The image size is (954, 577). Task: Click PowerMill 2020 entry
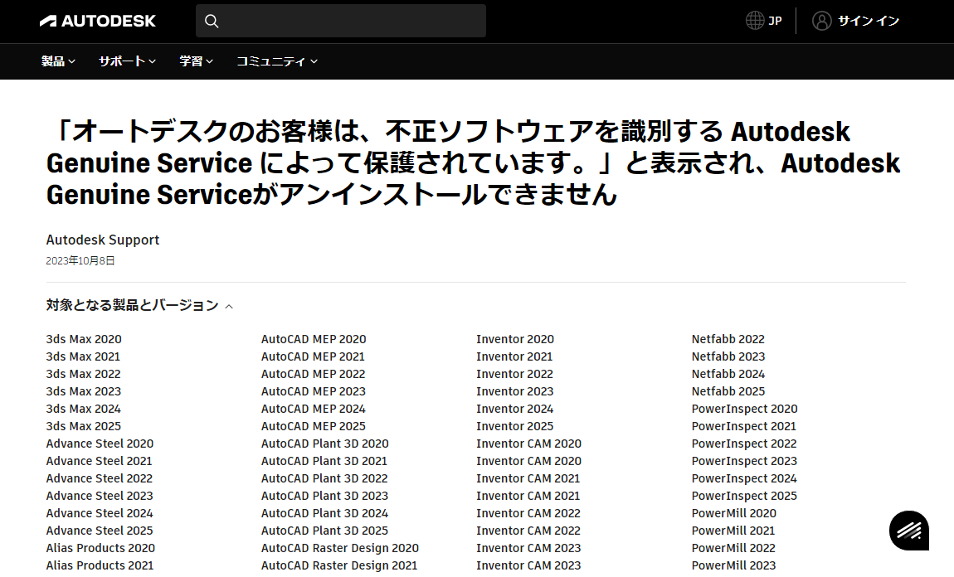pyautogui.click(x=734, y=514)
